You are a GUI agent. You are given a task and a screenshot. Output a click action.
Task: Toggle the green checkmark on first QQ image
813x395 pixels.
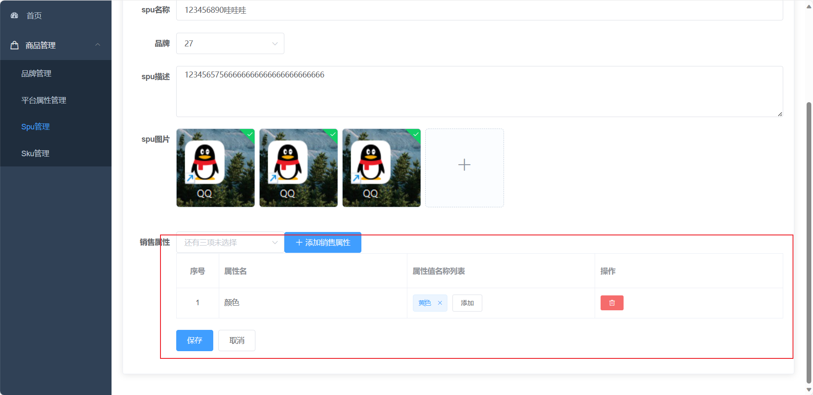249,135
